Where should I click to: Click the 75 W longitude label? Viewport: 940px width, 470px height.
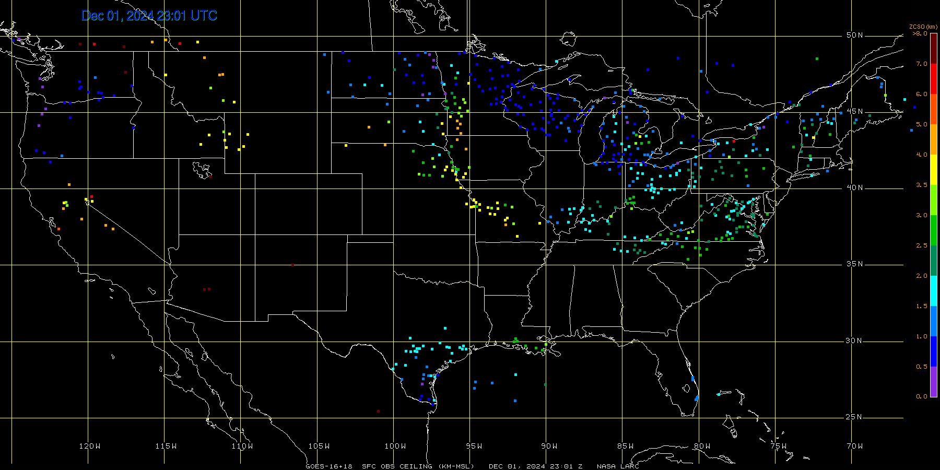tap(778, 446)
